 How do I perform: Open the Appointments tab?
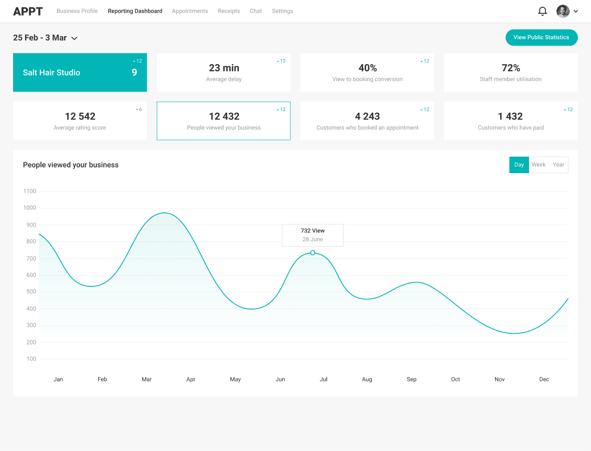click(190, 11)
